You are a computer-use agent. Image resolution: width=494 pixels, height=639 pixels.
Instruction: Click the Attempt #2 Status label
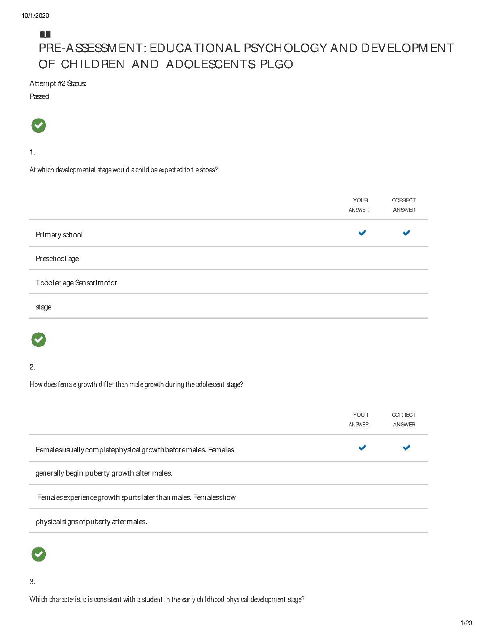click(58, 84)
